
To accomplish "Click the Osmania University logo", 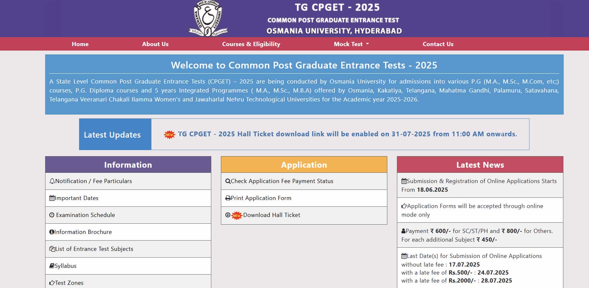I will click(208, 18).
